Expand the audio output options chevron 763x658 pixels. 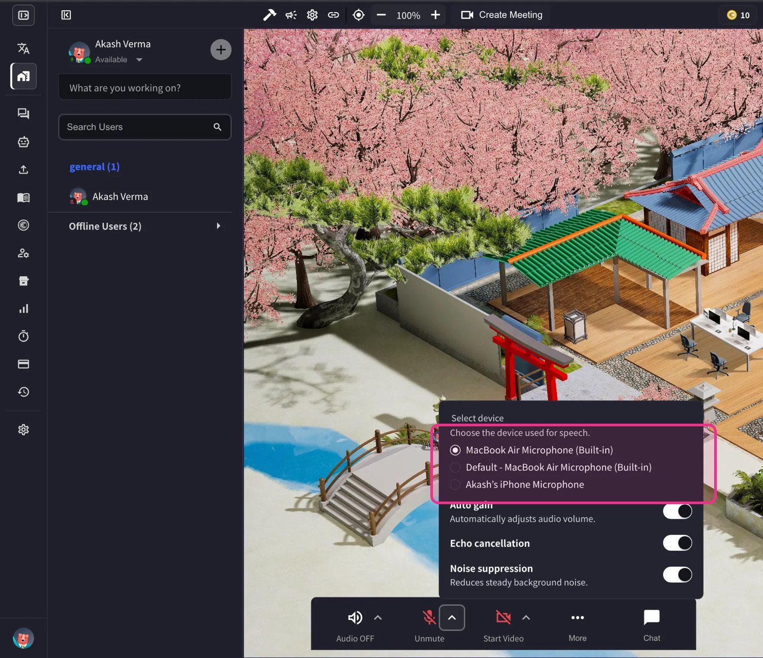[378, 617]
